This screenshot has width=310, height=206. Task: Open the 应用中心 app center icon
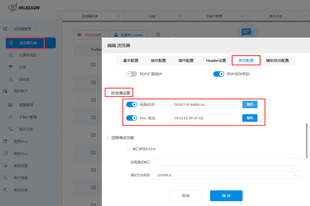pyautogui.click(x=5, y=141)
